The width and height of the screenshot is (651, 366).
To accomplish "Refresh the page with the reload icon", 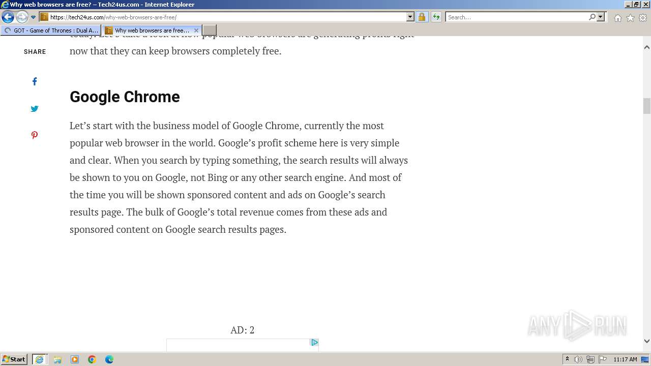I will point(436,17).
